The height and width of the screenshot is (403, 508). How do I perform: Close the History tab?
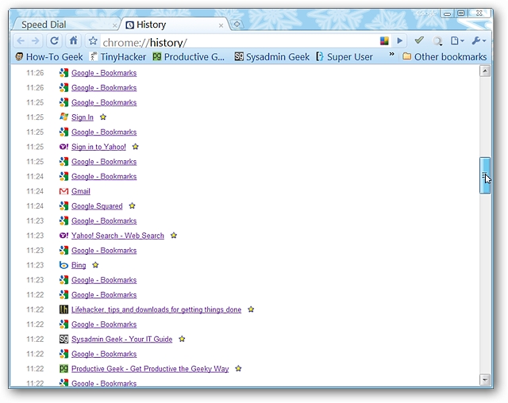221,25
